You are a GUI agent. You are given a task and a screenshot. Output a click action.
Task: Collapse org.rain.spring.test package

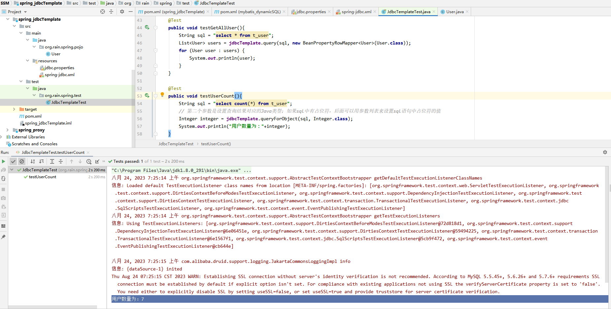34,95
